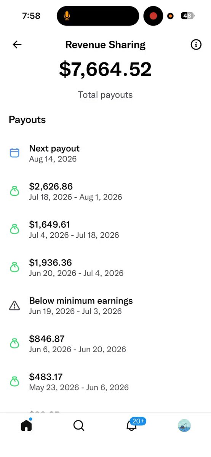Open the Below minimum earnings entry
The image size is (211, 457).
tap(105, 305)
